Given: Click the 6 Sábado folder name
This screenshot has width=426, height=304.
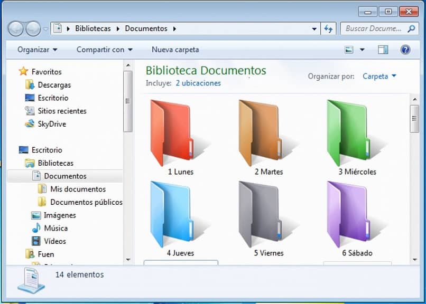Looking at the screenshot, I should [357, 253].
